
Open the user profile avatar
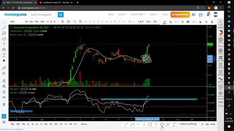[215, 15]
